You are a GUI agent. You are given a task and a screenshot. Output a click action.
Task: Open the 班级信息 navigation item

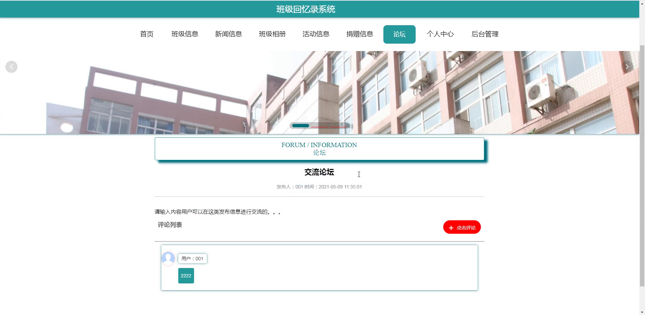point(185,34)
